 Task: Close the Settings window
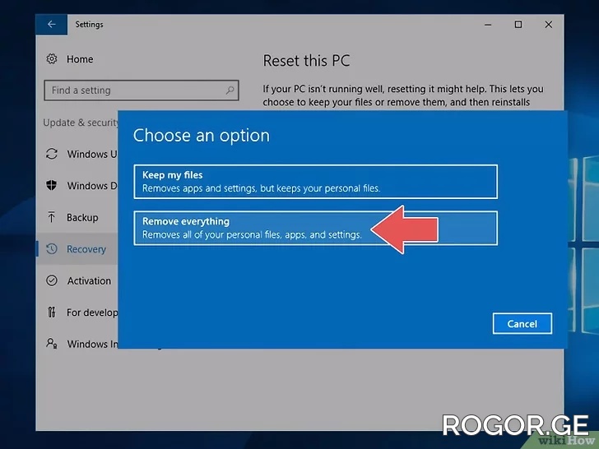point(548,25)
